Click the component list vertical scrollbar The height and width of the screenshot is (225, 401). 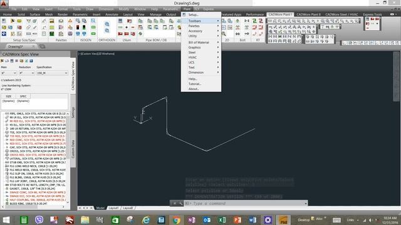point(68,158)
